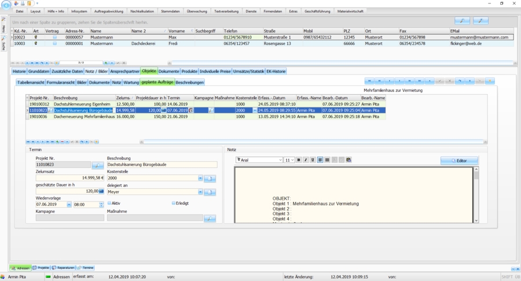521x281 pixels.
Task: Toggle Vertrag checkbox for customer 10023
Action: point(55,37)
